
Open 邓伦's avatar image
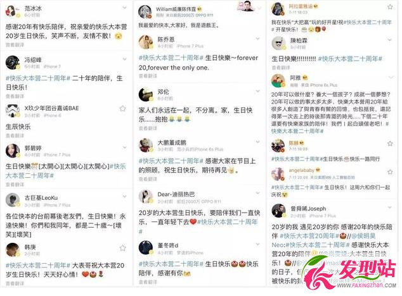tap(146, 94)
